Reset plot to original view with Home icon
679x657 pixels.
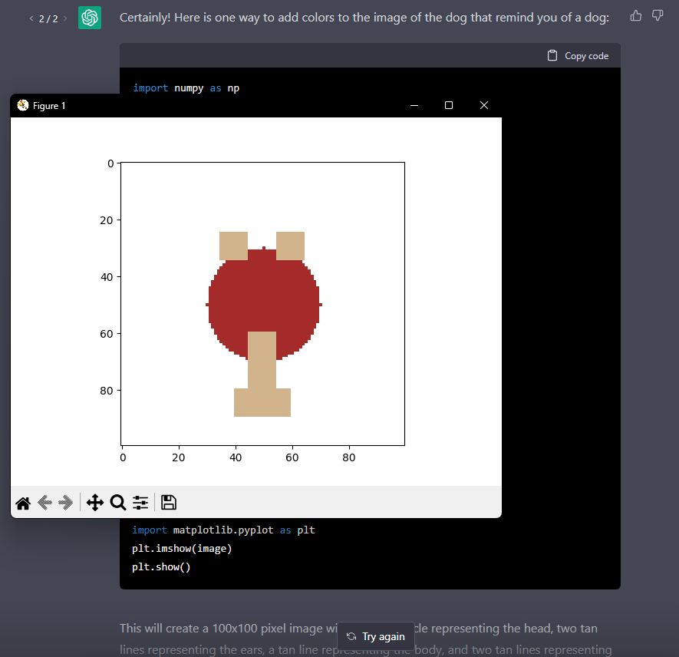(23, 503)
